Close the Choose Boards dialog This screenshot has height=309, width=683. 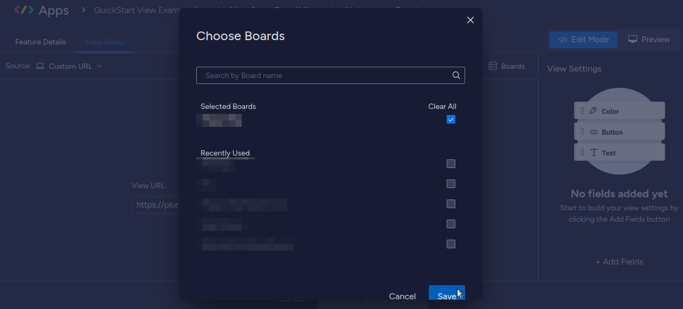471,20
